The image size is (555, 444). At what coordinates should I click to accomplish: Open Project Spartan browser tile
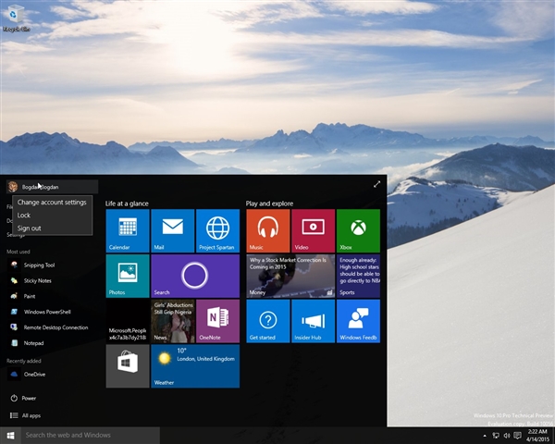click(x=217, y=230)
